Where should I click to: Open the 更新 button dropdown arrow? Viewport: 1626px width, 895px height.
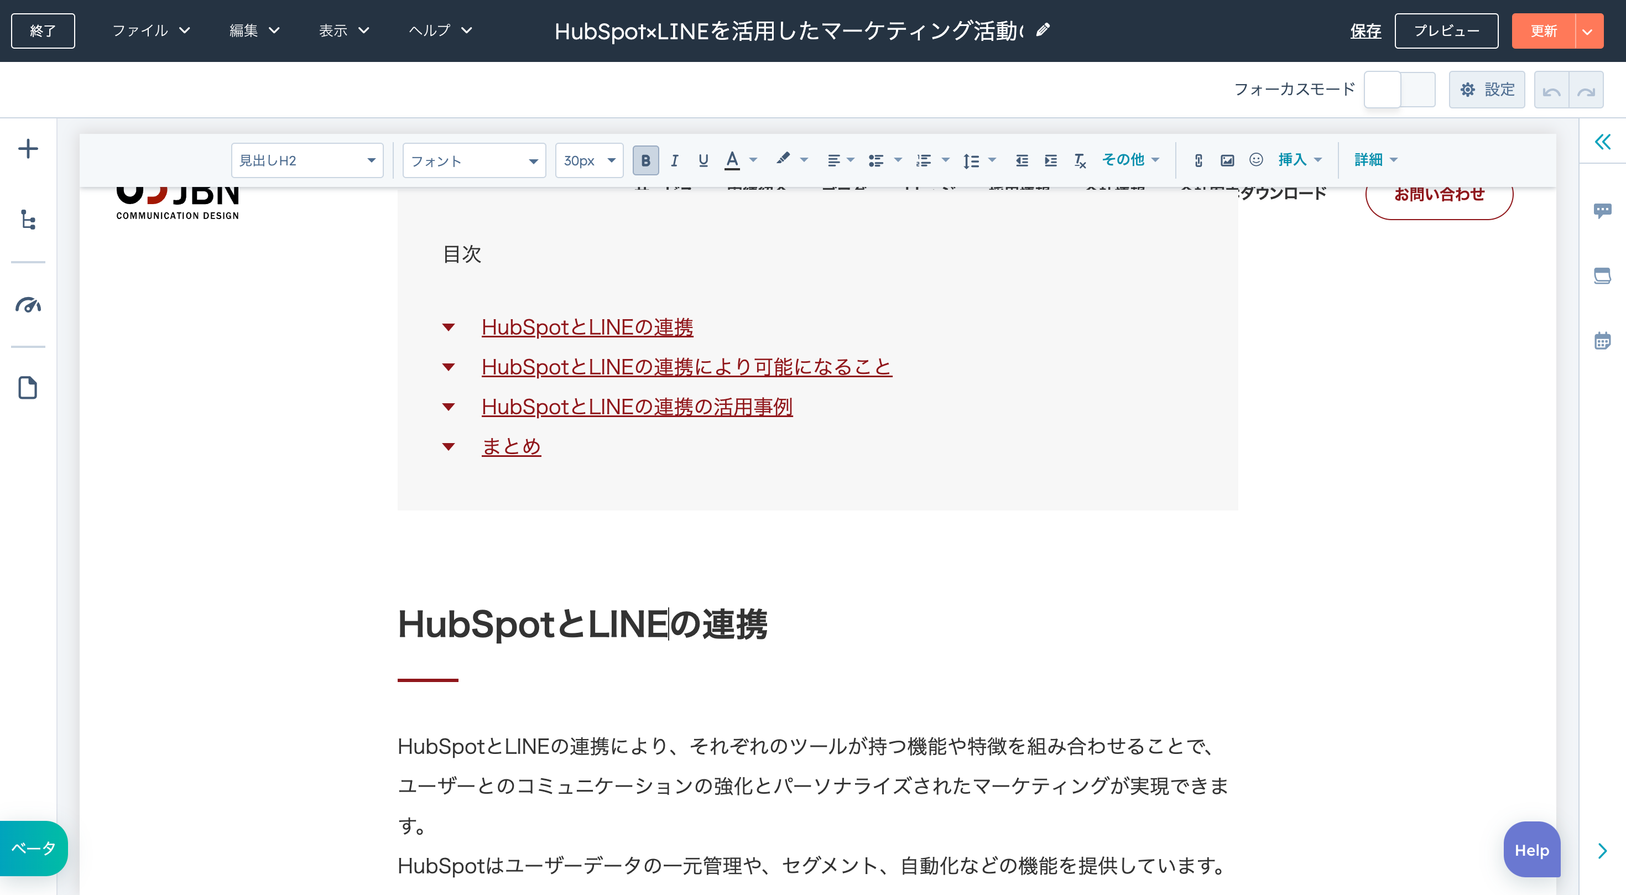click(1588, 31)
